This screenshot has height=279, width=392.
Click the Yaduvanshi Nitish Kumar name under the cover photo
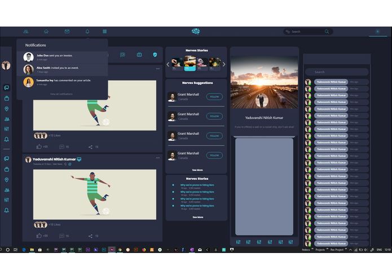265,117
